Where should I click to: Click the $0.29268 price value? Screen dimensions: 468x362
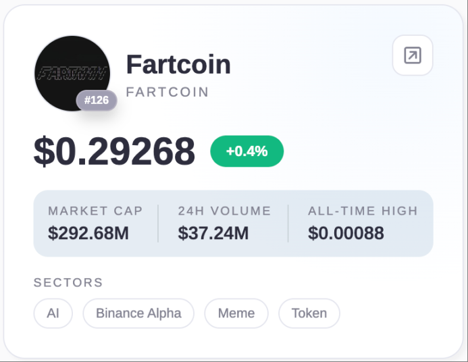point(115,151)
